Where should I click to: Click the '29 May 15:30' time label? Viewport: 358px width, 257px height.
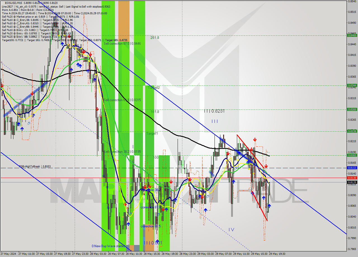click(259, 254)
